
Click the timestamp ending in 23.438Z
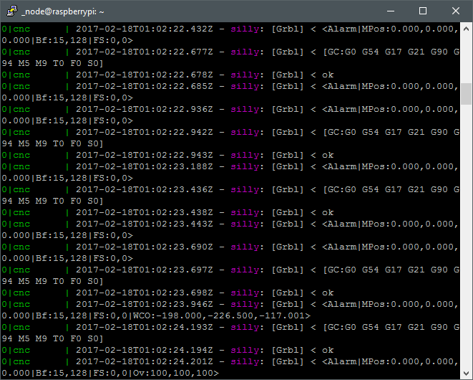tap(144, 212)
